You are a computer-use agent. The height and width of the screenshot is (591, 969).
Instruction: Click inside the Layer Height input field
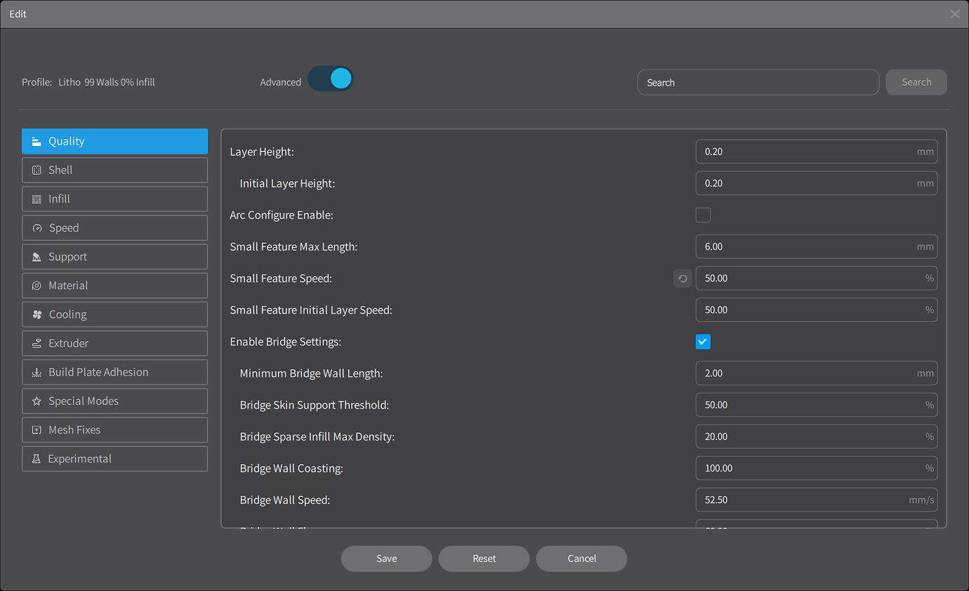pos(817,151)
